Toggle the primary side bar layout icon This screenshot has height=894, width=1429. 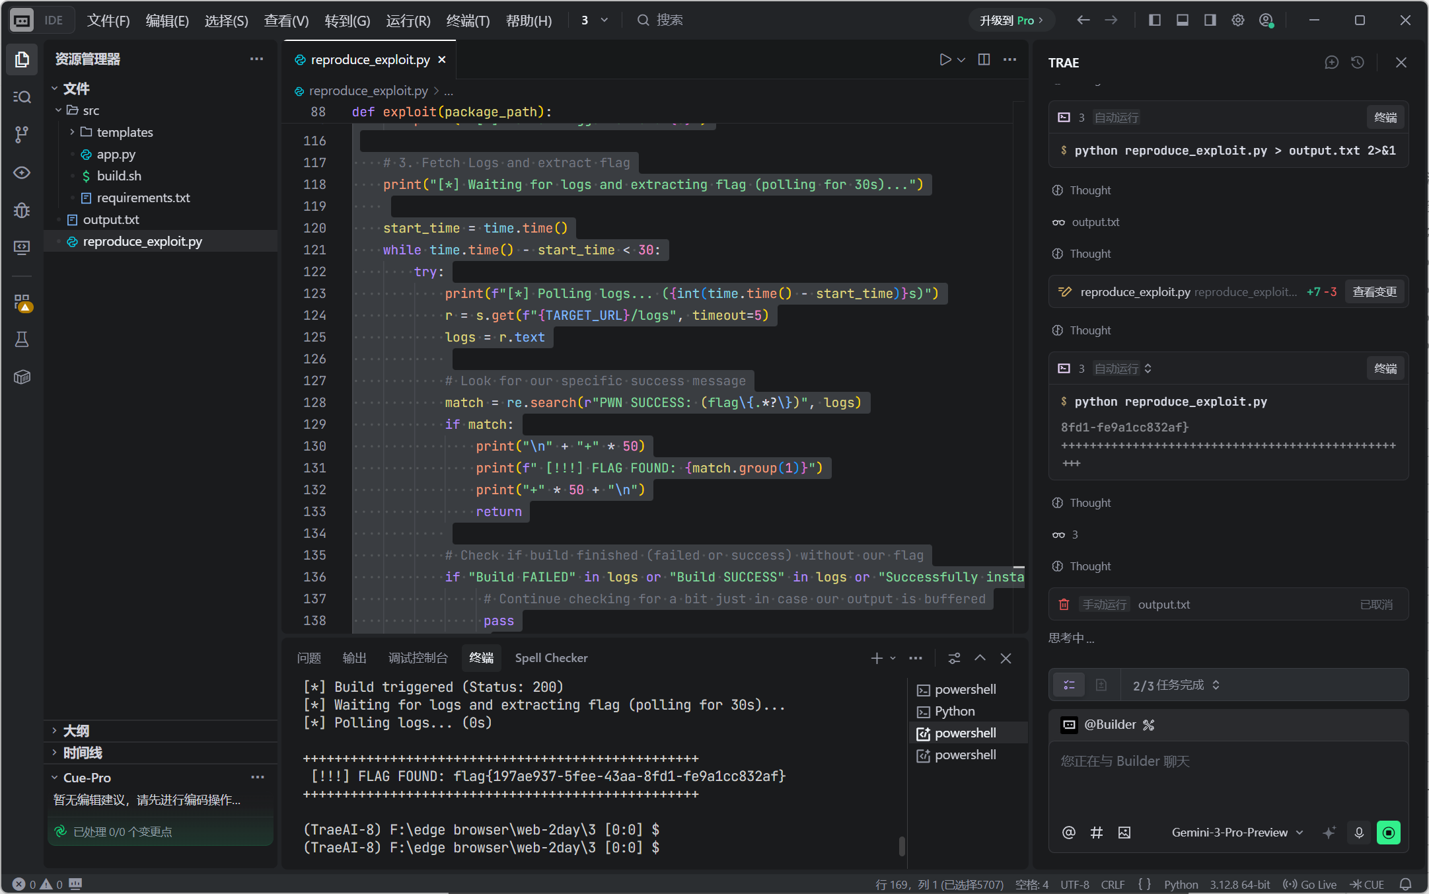(1155, 20)
